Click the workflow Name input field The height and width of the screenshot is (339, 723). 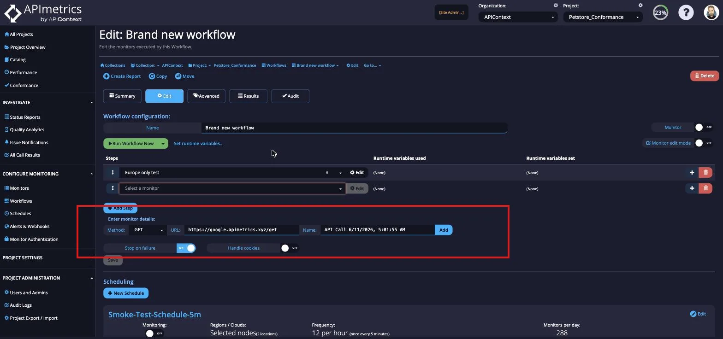coord(354,128)
